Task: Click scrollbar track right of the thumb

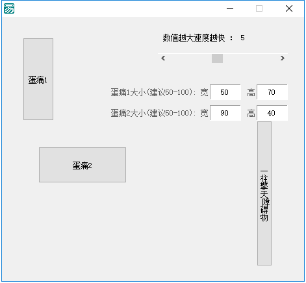Action: [250, 58]
